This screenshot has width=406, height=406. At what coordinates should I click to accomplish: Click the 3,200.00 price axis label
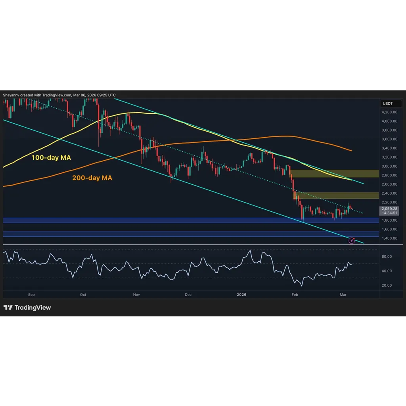[389, 157]
